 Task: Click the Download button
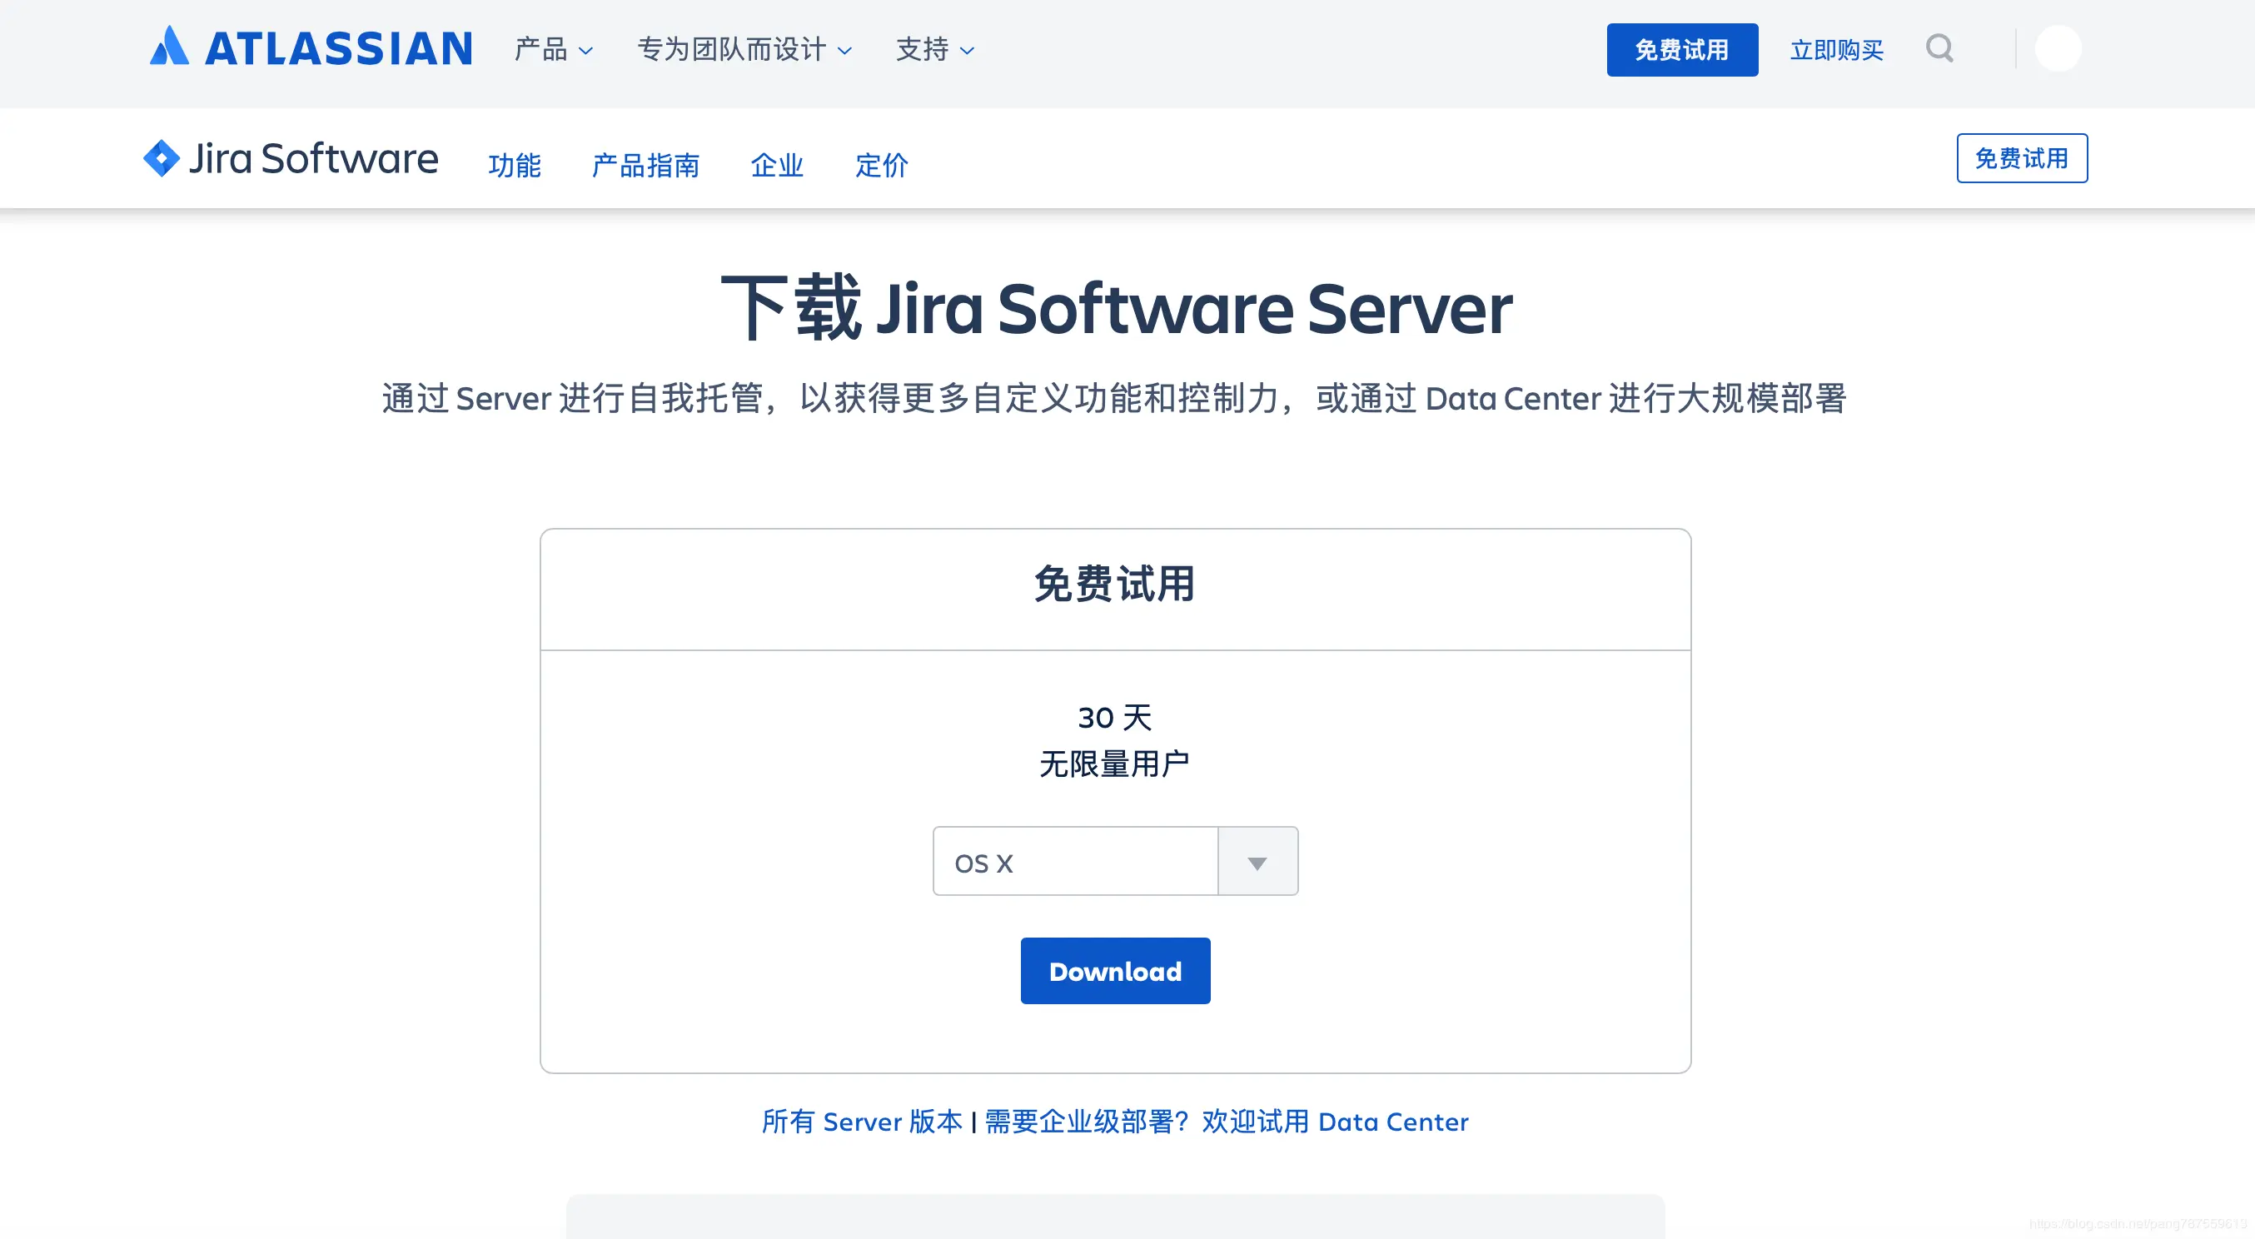click(x=1115, y=970)
